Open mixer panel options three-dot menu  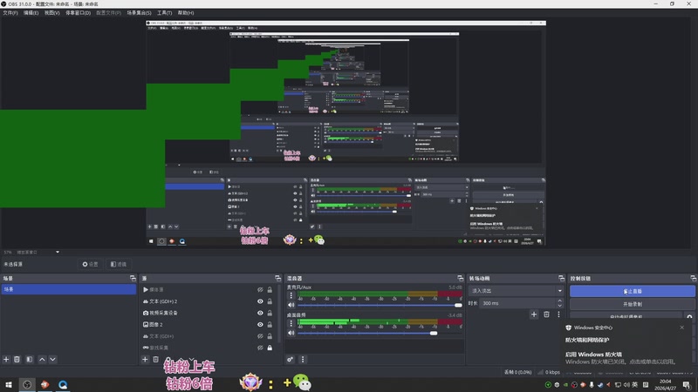click(x=303, y=359)
